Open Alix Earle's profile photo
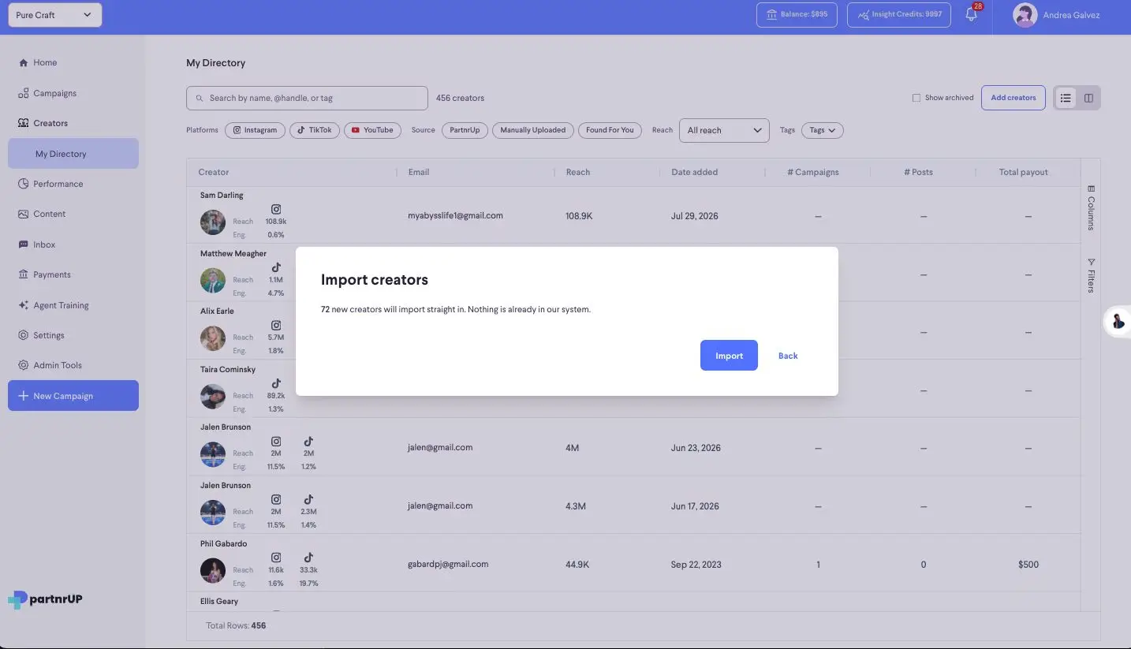1131x649 pixels. point(213,338)
